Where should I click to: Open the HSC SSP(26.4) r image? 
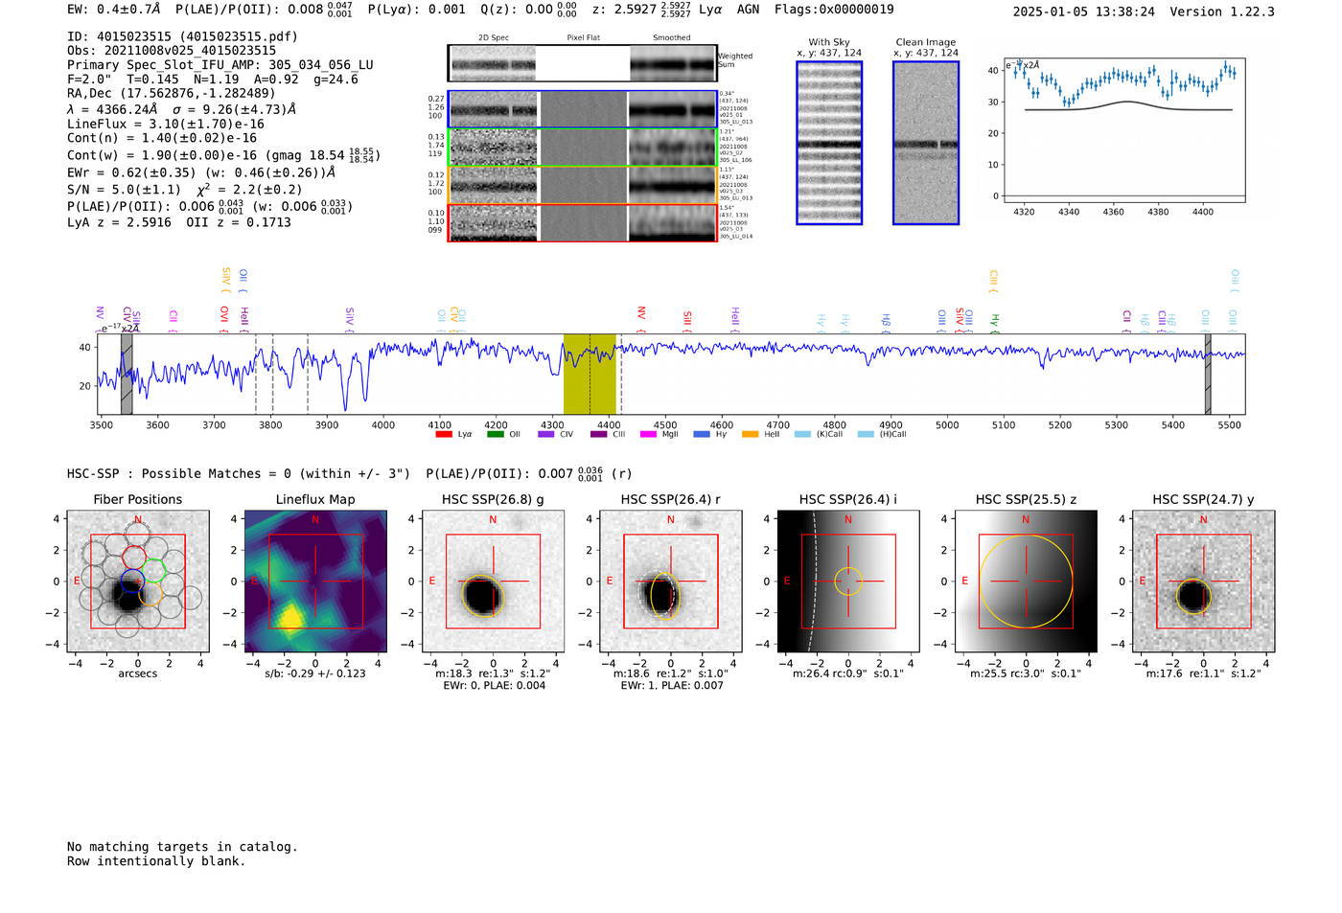point(670,582)
